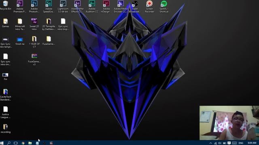Viewport: 259px width, 145px height.
Task: Launch Adobe Media Encoder CC shortcut
Action: coord(121,6)
